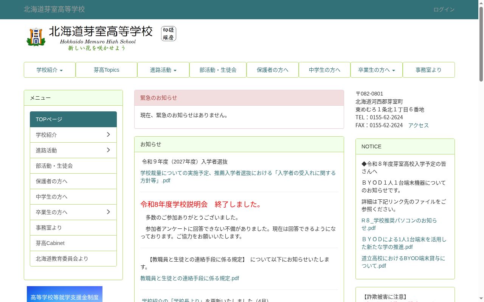Image resolution: width=484 pixels, height=302 pixels.
Task: Open 学校裁量についての実施予定 PDF link
Action: 238,177
